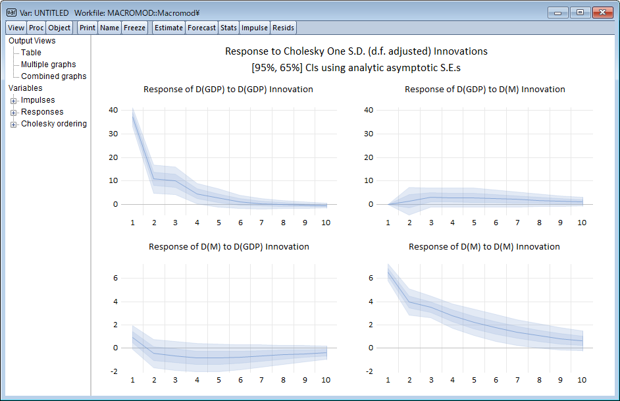
Task: Click 'Response of D(GDP) to D(M) Innovation' title
Action: click(485, 90)
